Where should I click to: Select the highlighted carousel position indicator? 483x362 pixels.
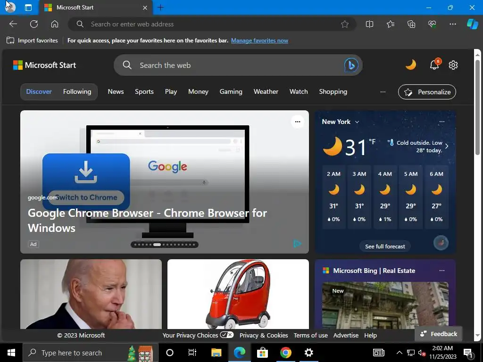pos(157,245)
